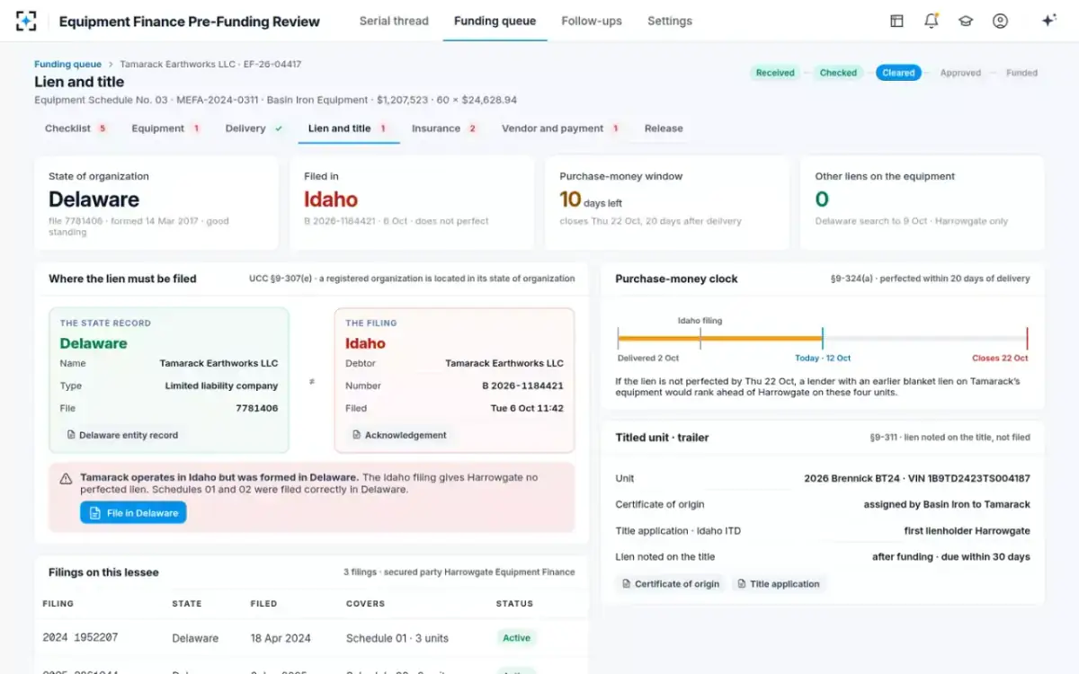This screenshot has height=674, width=1079.
Task: Open the graduation cap help icon
Action: 966,21
